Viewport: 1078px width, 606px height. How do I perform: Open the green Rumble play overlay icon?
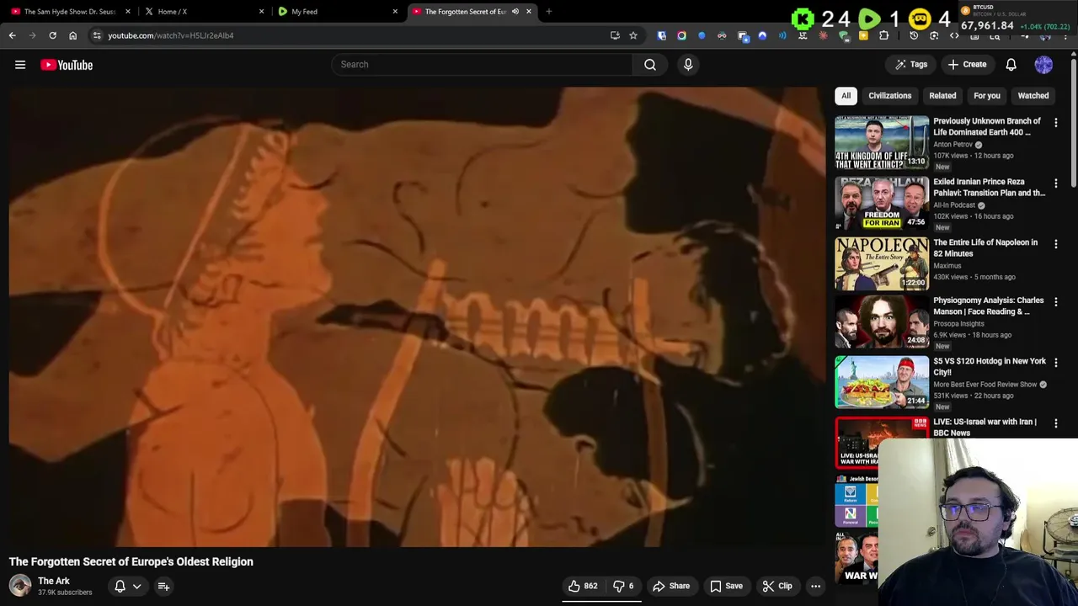pos(869,19)
